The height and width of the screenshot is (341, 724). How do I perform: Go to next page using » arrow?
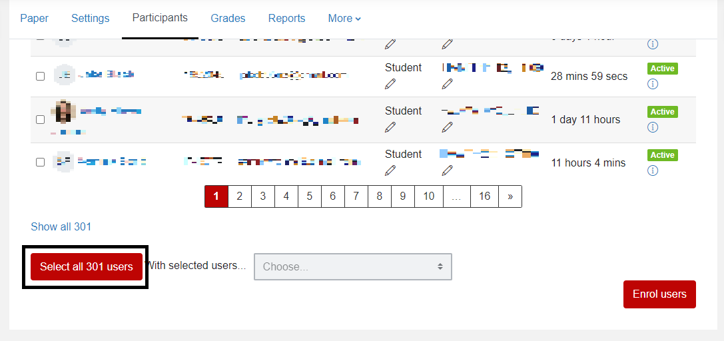(x=510, y=196)
